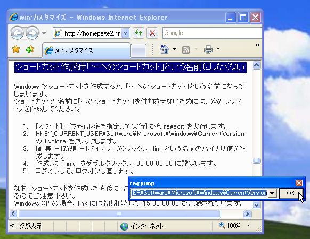Show more toolbar commands via the chevron
The width and height of the screenshot is (310, 239).
tap(257, 45)
